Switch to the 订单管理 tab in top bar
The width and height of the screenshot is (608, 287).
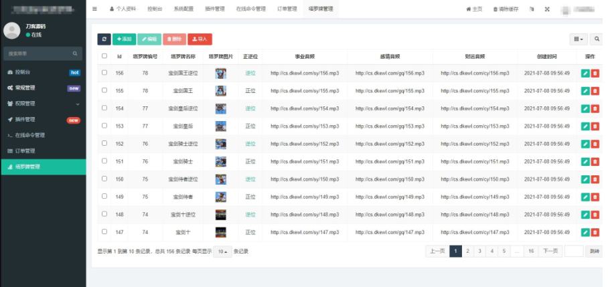pos(287,9)
